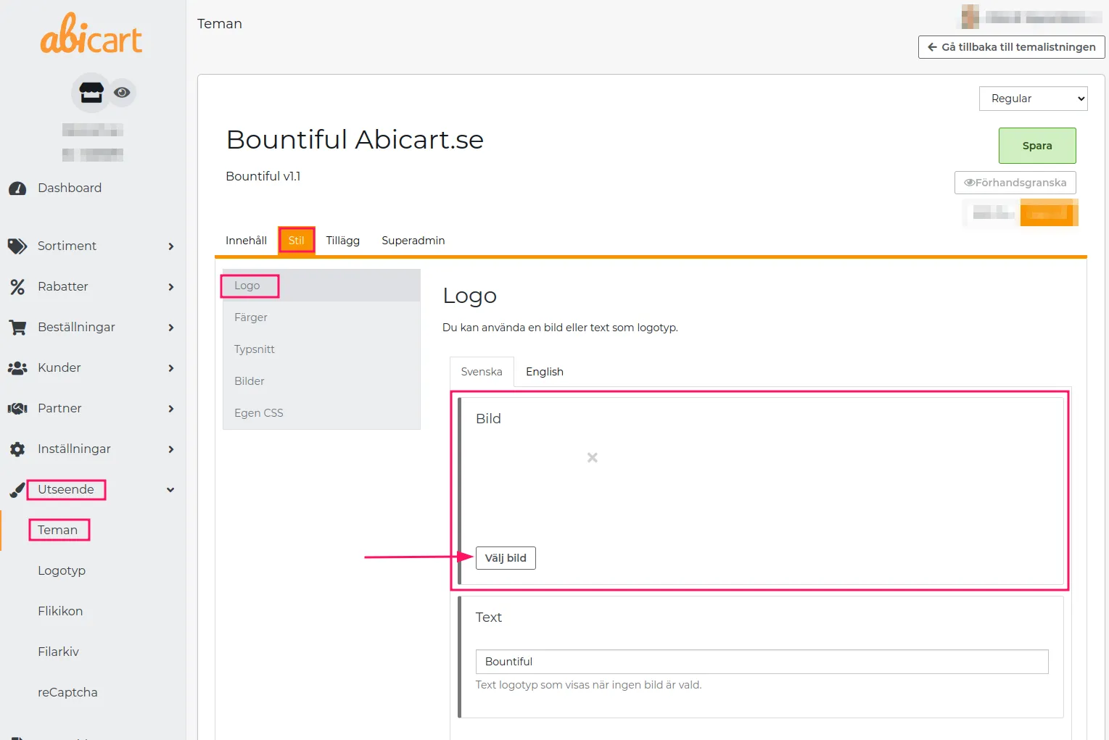
Task: Open the Tillägg tab
Action: tap(343, 241)
